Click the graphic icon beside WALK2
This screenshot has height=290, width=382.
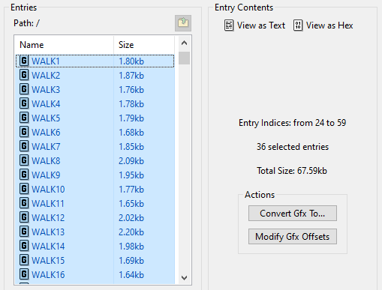pos(24,75)
